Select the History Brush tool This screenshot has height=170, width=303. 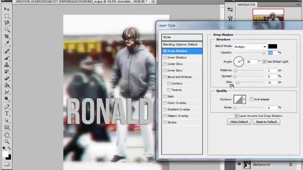[7, 71]
